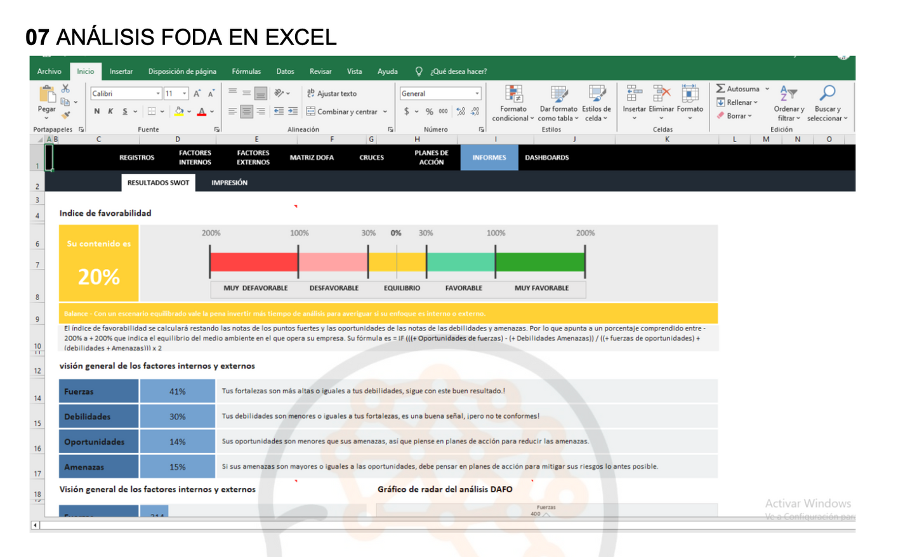This screenshot has height=557, width=917.
Task: Go to the DASHBOARDS section
Action: tap(547, 157)
